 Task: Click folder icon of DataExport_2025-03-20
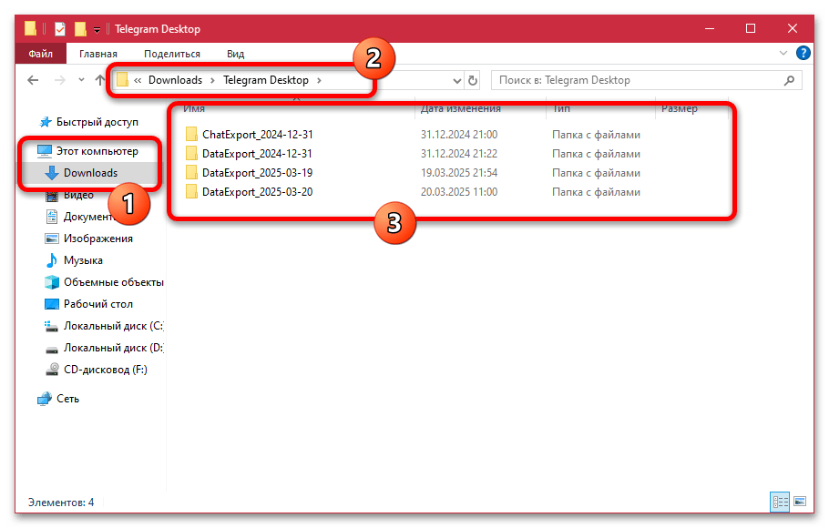point(191,191)
